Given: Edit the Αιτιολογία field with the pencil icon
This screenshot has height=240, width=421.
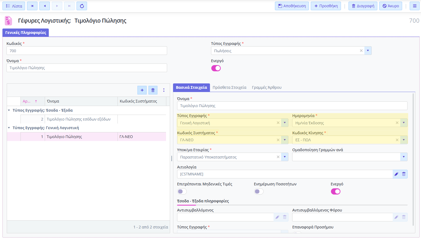Looking at the screenshot, I should click(396, 174).
